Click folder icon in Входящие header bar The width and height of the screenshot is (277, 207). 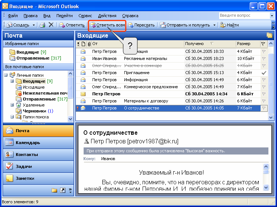click(270, 35)
